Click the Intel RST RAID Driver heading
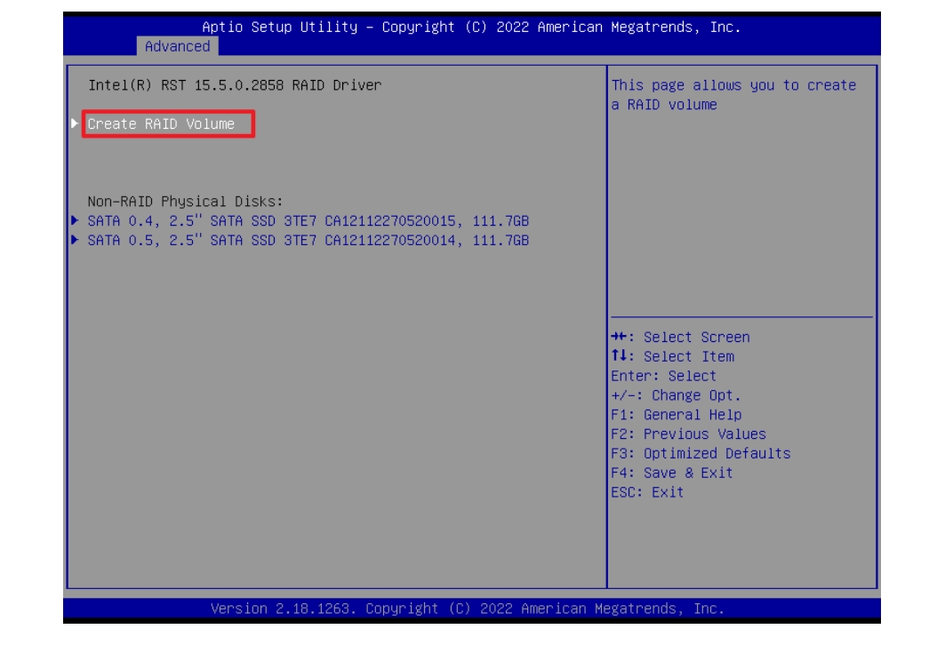The height and width of the screenshot is (645, 945). coord(235,85)
